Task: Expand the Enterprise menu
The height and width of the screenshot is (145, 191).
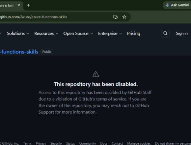Action: click(x=110, y=33)
